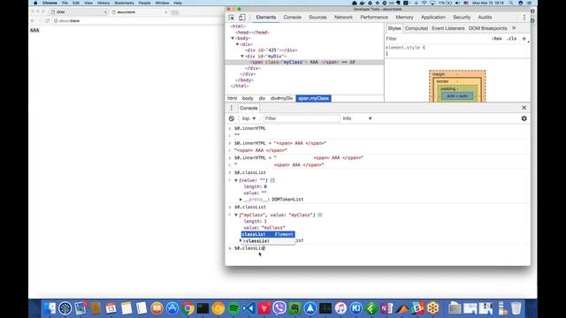Open Terminal from the dock

click(203, 308)
